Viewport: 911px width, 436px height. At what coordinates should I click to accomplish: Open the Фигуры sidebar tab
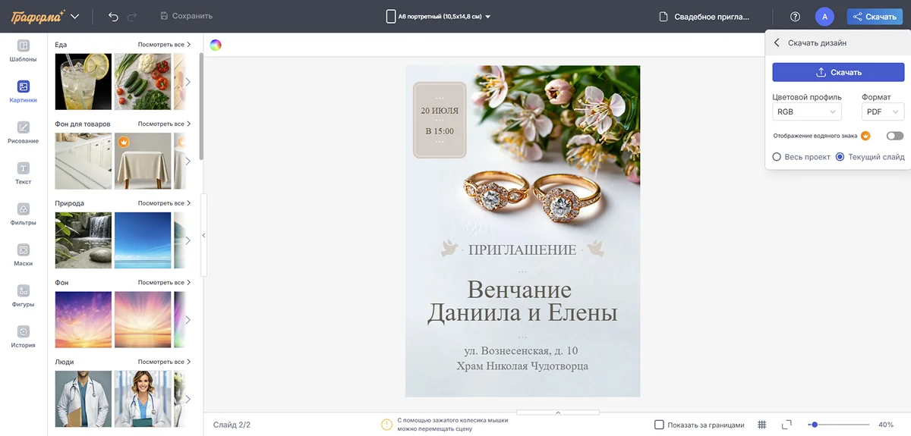24,296
